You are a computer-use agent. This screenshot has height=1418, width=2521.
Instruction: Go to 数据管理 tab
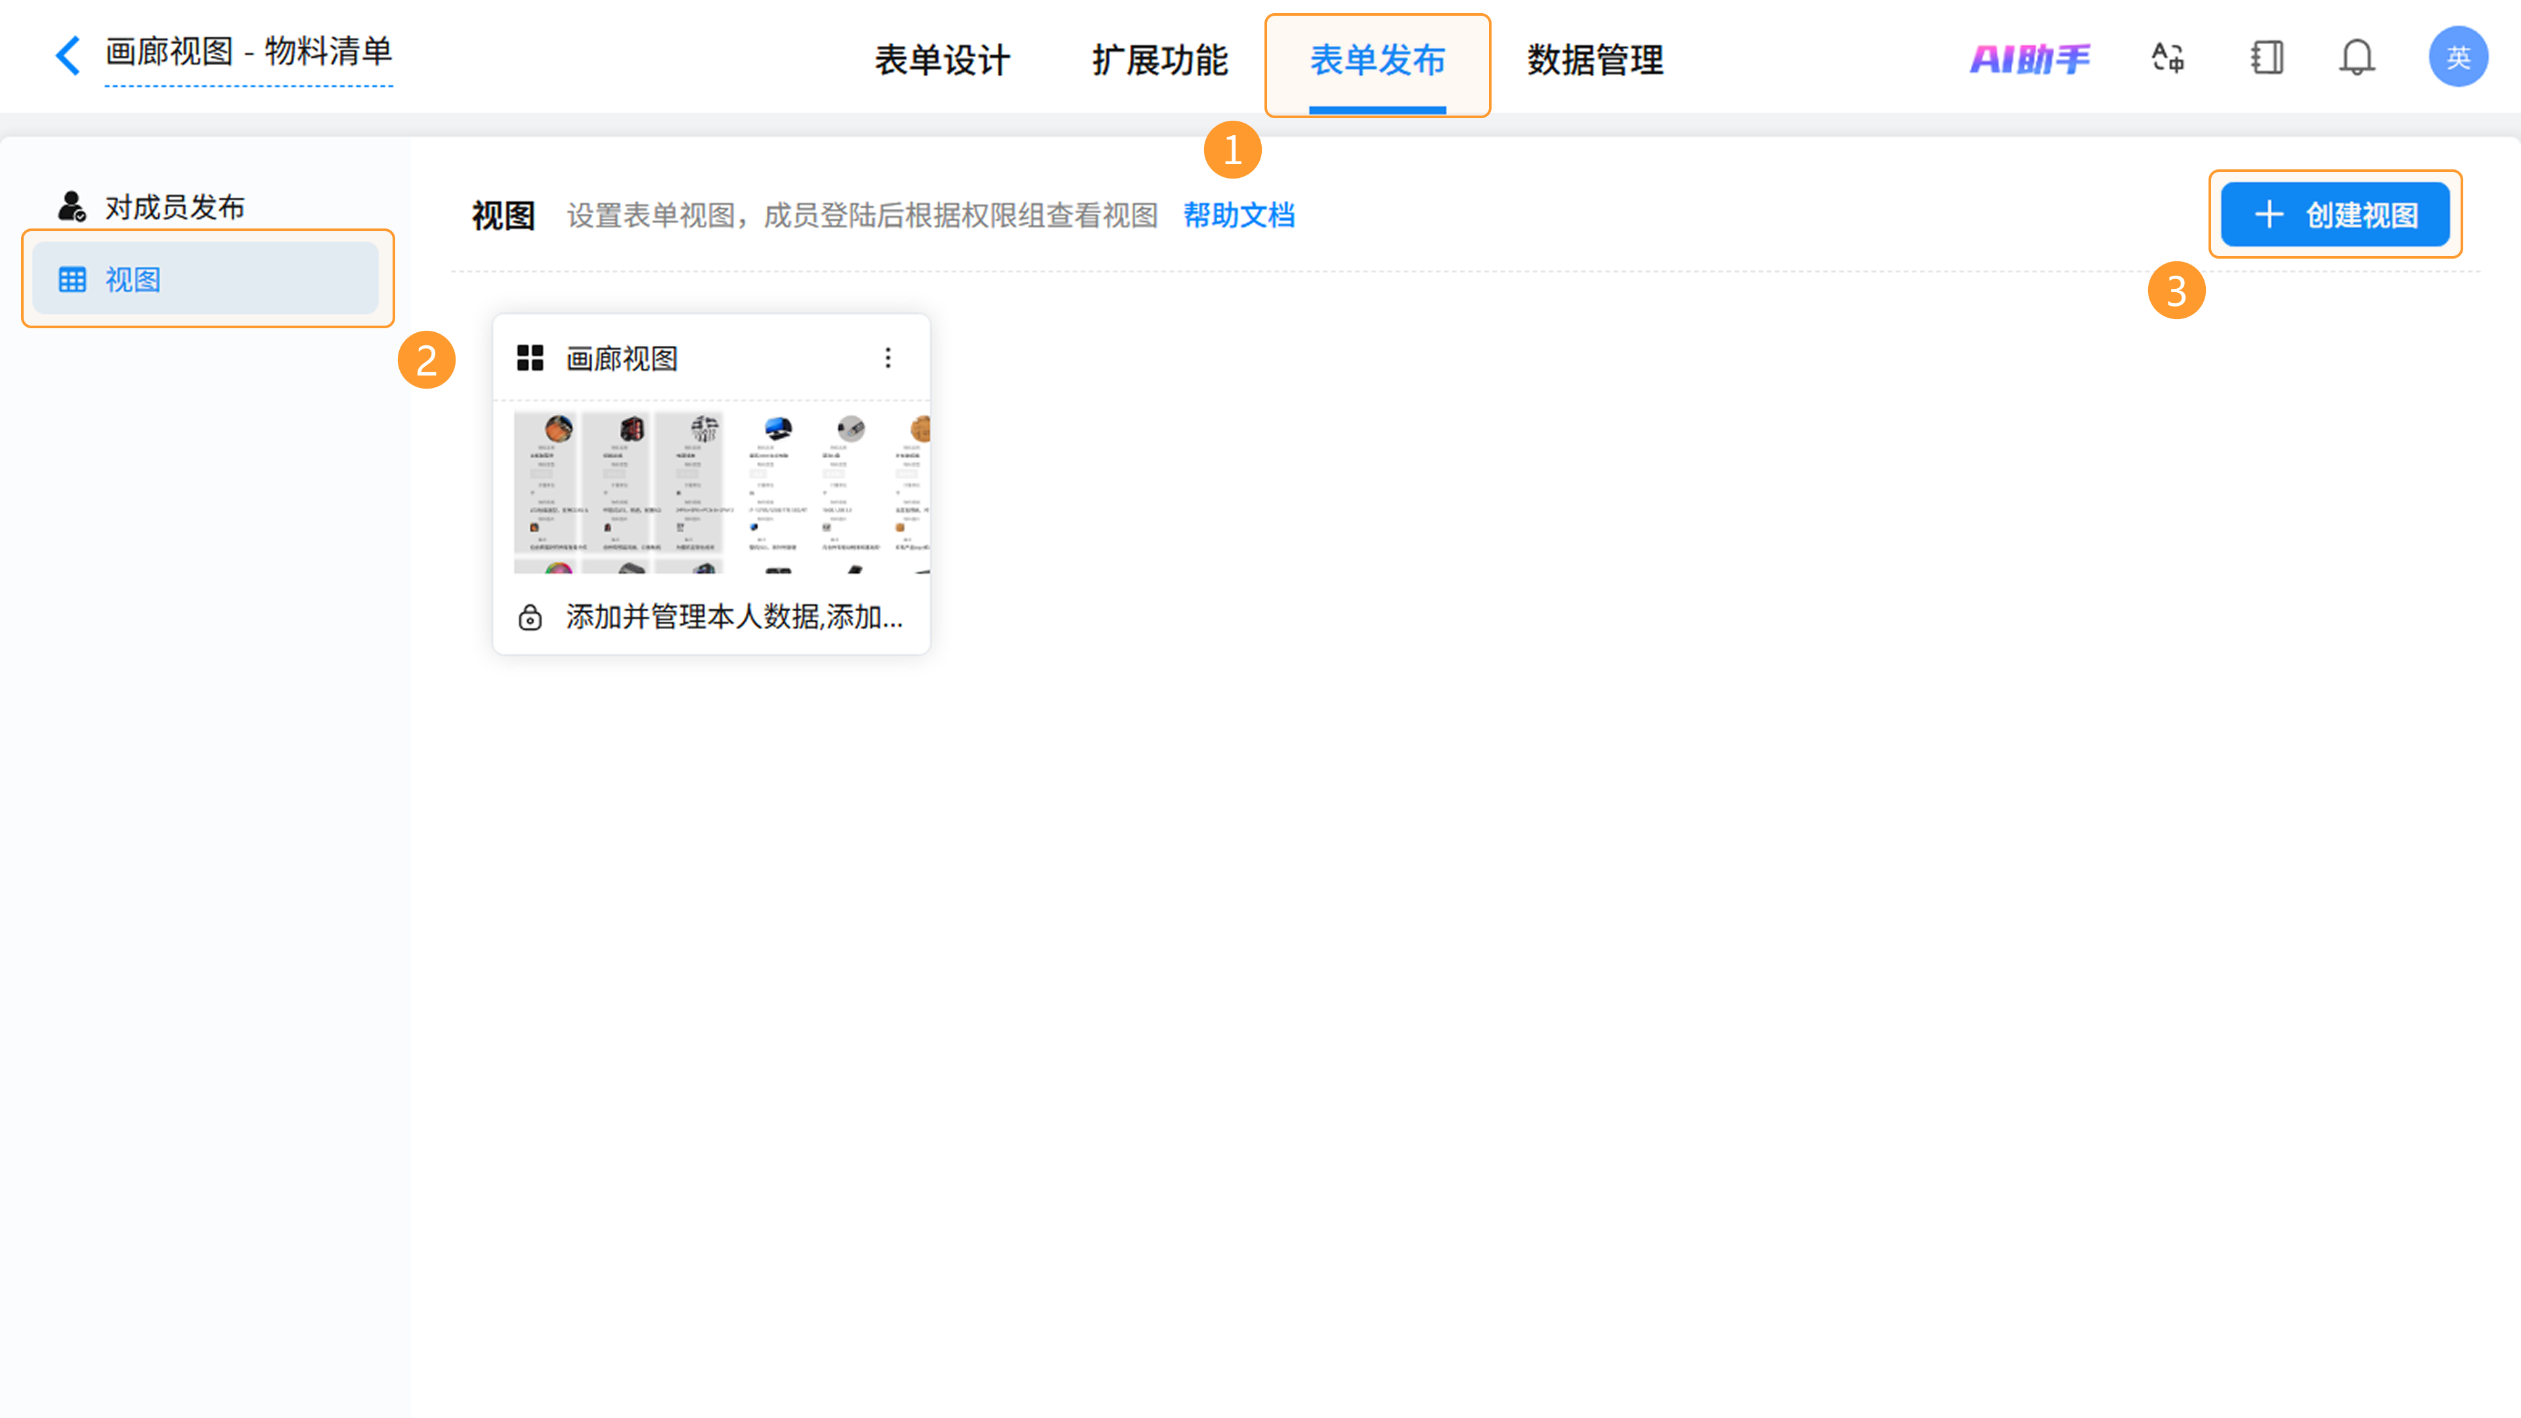click(x=1595, y=60)
